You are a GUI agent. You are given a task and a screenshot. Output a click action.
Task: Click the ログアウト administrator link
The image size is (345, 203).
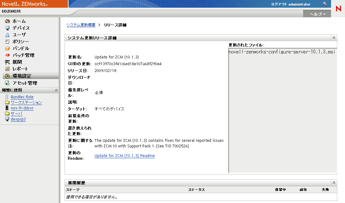coord(291,4)
